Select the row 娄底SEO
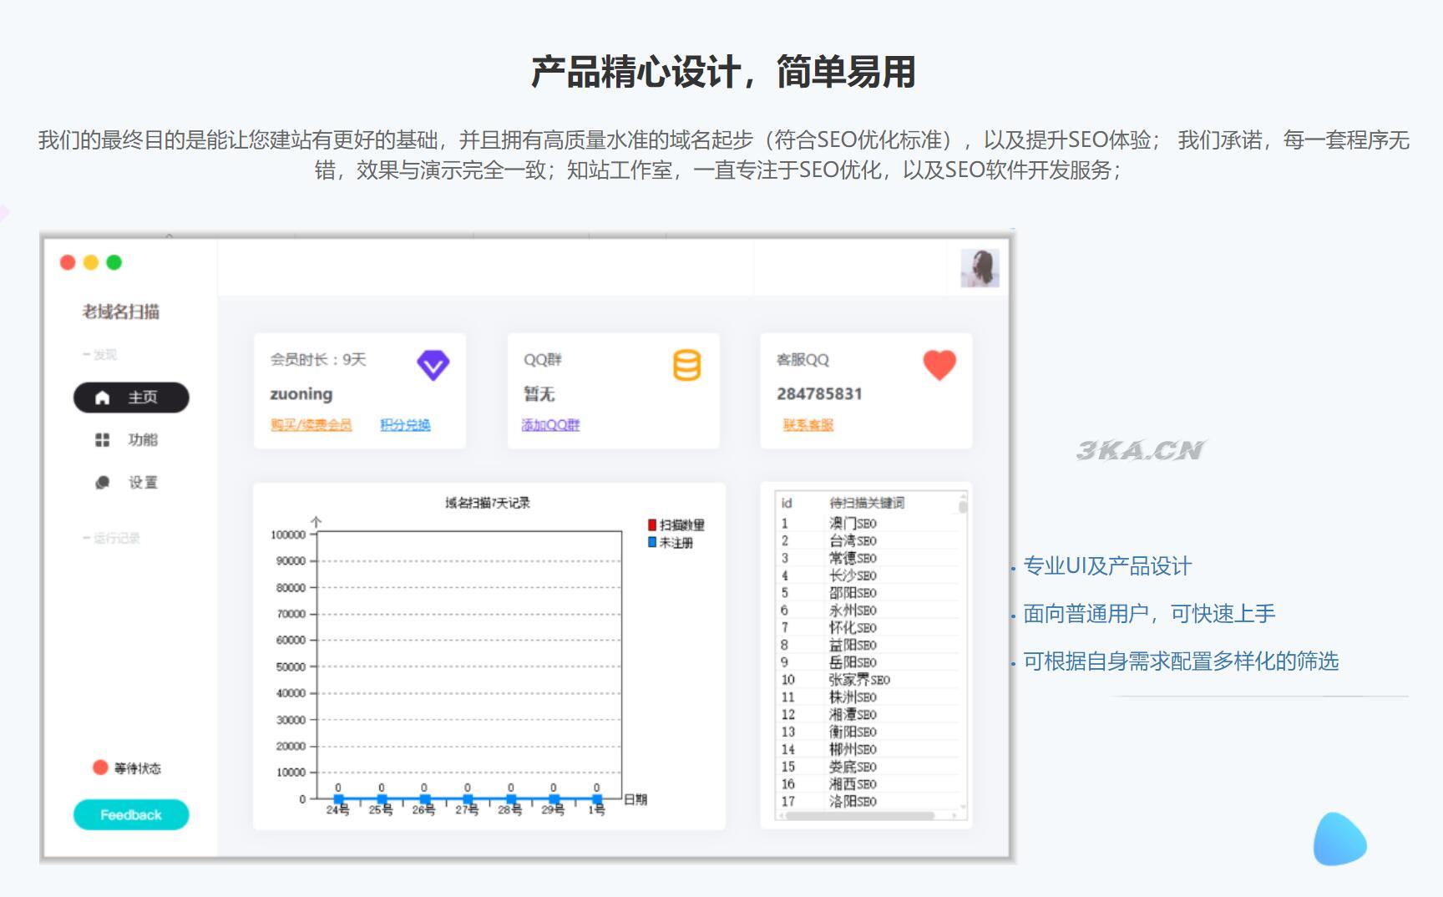This screenshot has width=1443, height=897. 868,767
